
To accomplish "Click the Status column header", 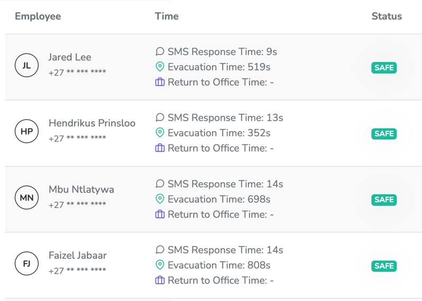I will pyautogui.click(x=387, y=16).
